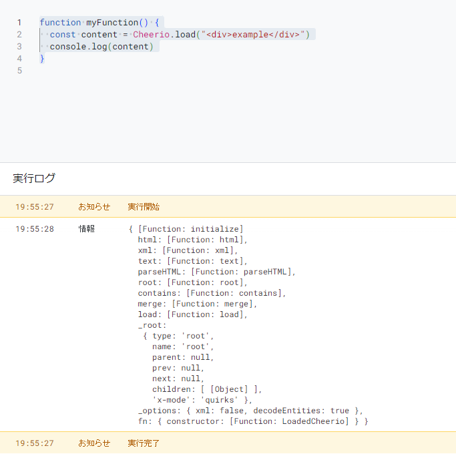
Task: Click 'parseHTML: [Function: parseHTML]' log line
Action: 217,272
